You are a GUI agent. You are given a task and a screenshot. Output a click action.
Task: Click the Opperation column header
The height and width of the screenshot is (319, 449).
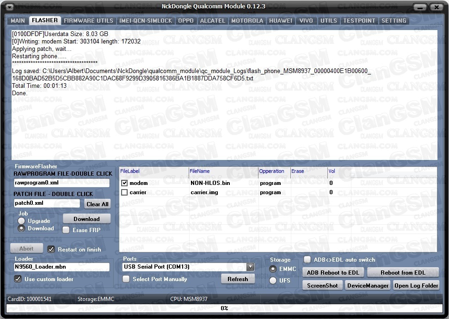click(x=274, y=171)
